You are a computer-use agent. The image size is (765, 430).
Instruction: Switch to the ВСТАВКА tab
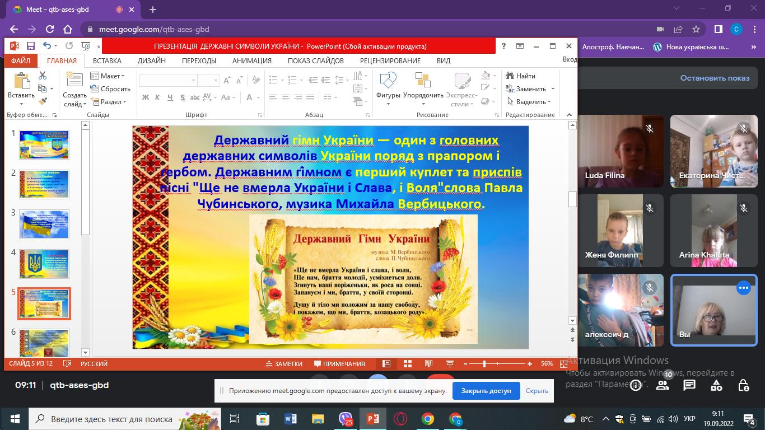point(107,60)
